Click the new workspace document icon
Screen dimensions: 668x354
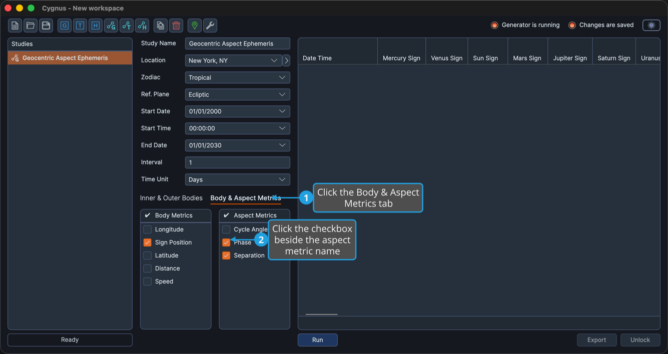[x=15, y=25]
